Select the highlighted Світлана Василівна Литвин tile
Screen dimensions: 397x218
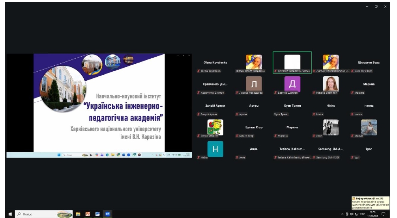[x=292, y=63]
